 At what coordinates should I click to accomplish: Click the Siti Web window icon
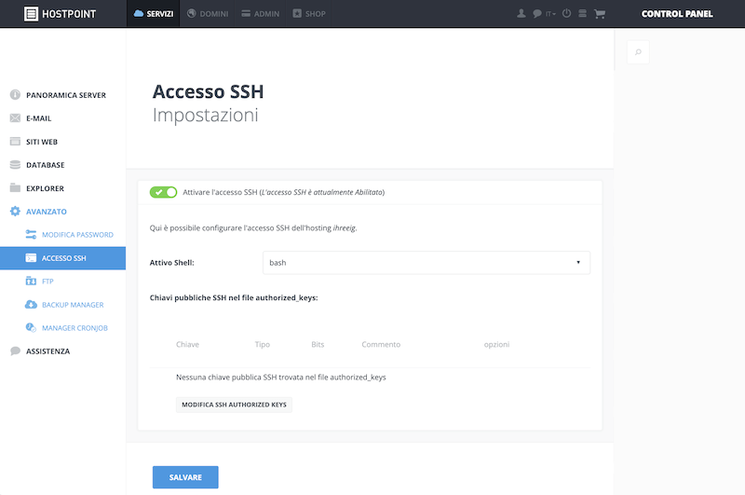[15, 141]
